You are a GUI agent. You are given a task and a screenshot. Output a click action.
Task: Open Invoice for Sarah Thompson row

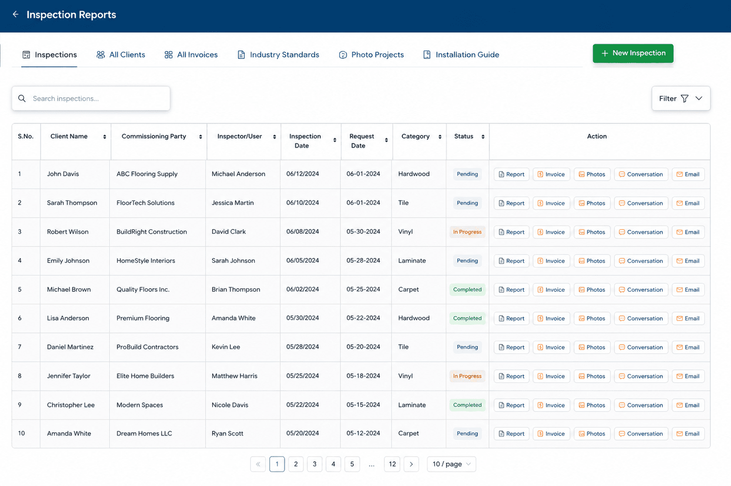(x=551, y=203)
